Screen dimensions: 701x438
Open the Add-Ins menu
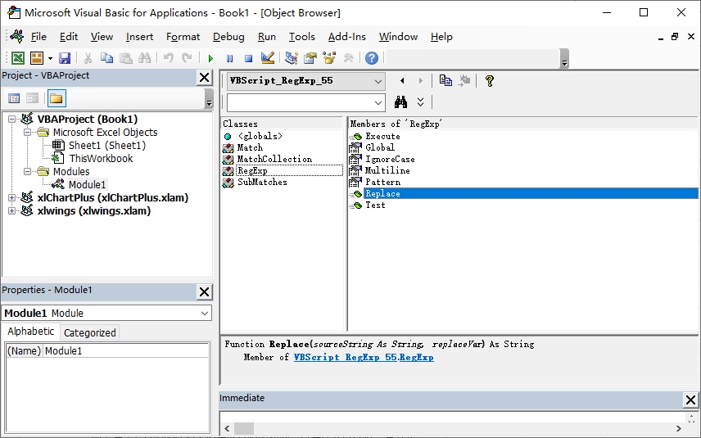(x=347, y=37)
